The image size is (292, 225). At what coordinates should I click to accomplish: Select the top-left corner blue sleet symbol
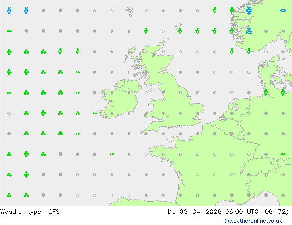pos(9,11)
